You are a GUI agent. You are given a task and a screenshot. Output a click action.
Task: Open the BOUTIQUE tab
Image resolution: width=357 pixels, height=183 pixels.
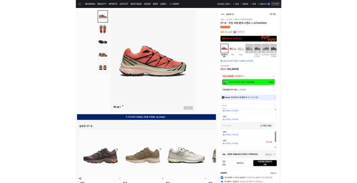click(x=136, y=4)
